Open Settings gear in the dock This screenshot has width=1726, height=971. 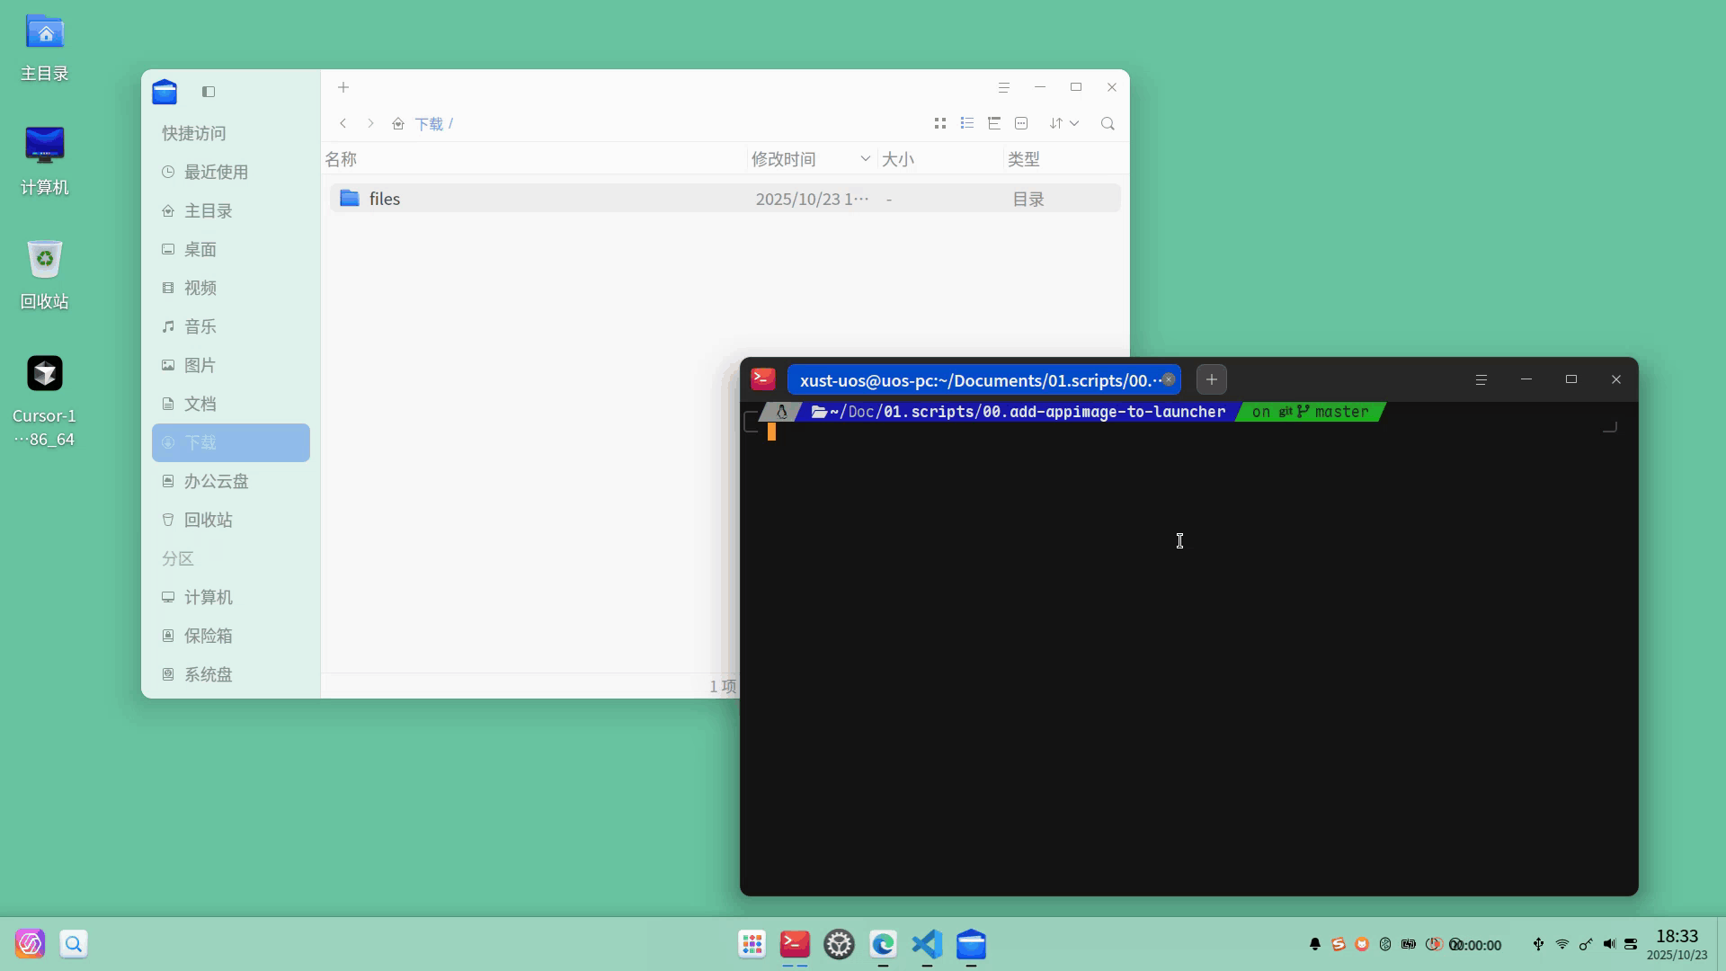point(839,944)
